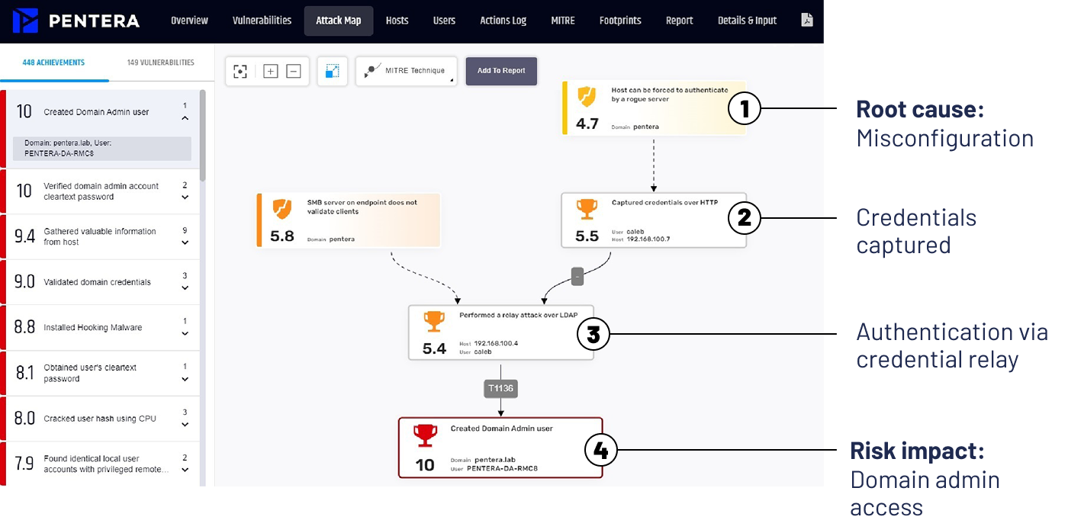Click trophy icon on Captured credentials node
Image resolution: width=1068 pixels, height=520 pixels.
tap(587, 208)
